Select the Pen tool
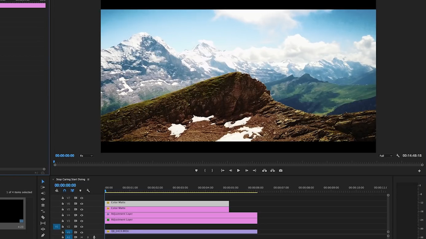 [43, 235]
